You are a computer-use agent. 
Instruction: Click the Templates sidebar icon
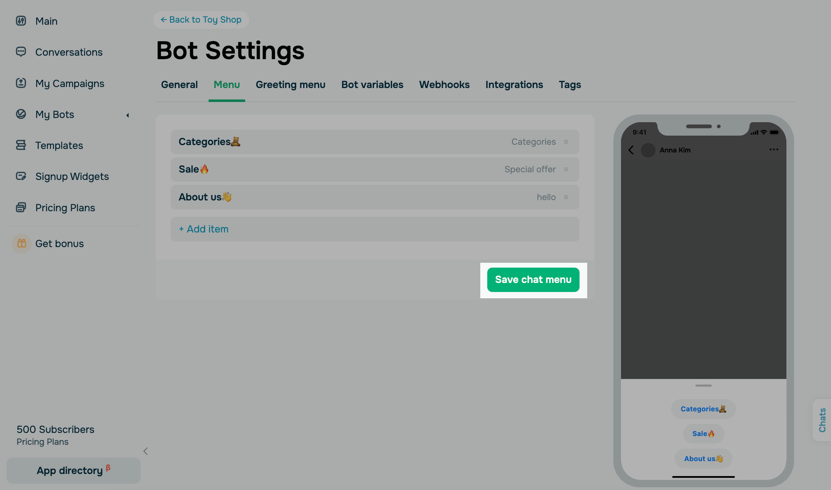click(x=21, y=145)
